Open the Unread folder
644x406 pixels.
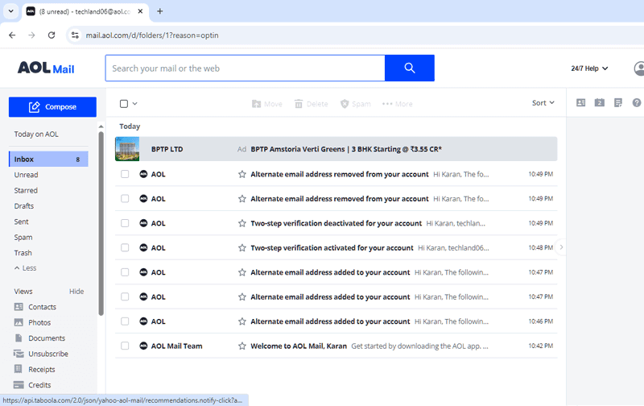tap(26, 175)
